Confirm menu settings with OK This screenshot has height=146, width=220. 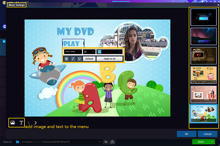[x=186, y=134]
